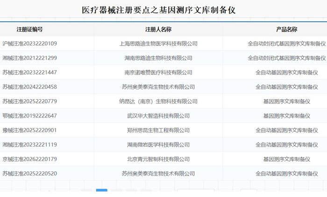Screen dimensions: 327x197
Task: Click product name in 南京诺唯赞 row
Action: (x=286, y=72)
